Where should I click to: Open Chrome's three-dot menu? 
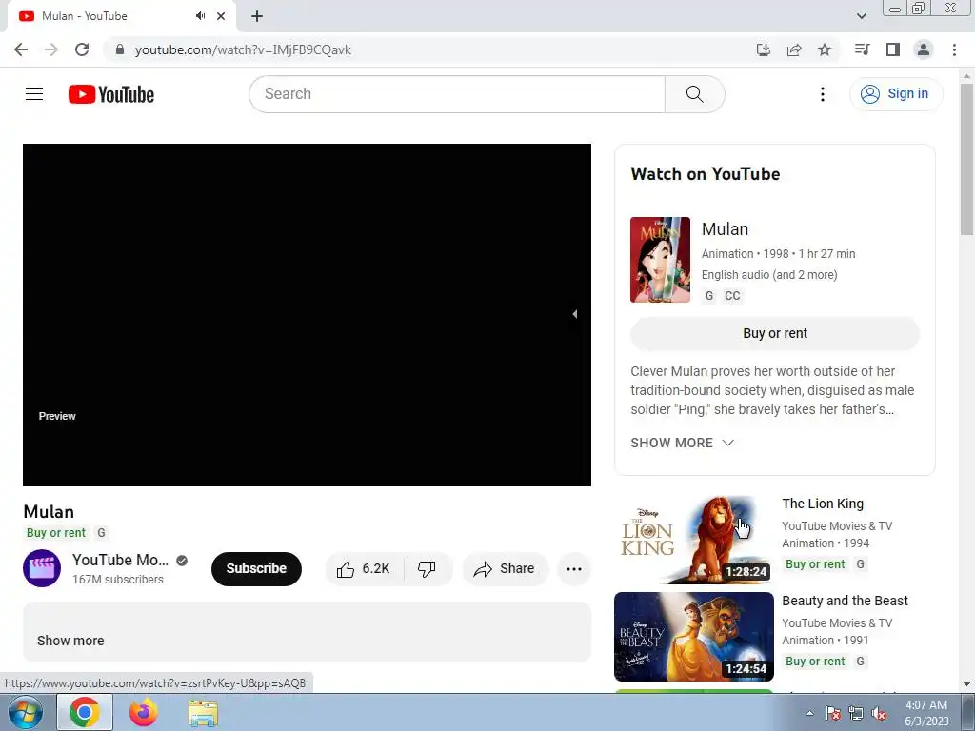coord(954,49)
